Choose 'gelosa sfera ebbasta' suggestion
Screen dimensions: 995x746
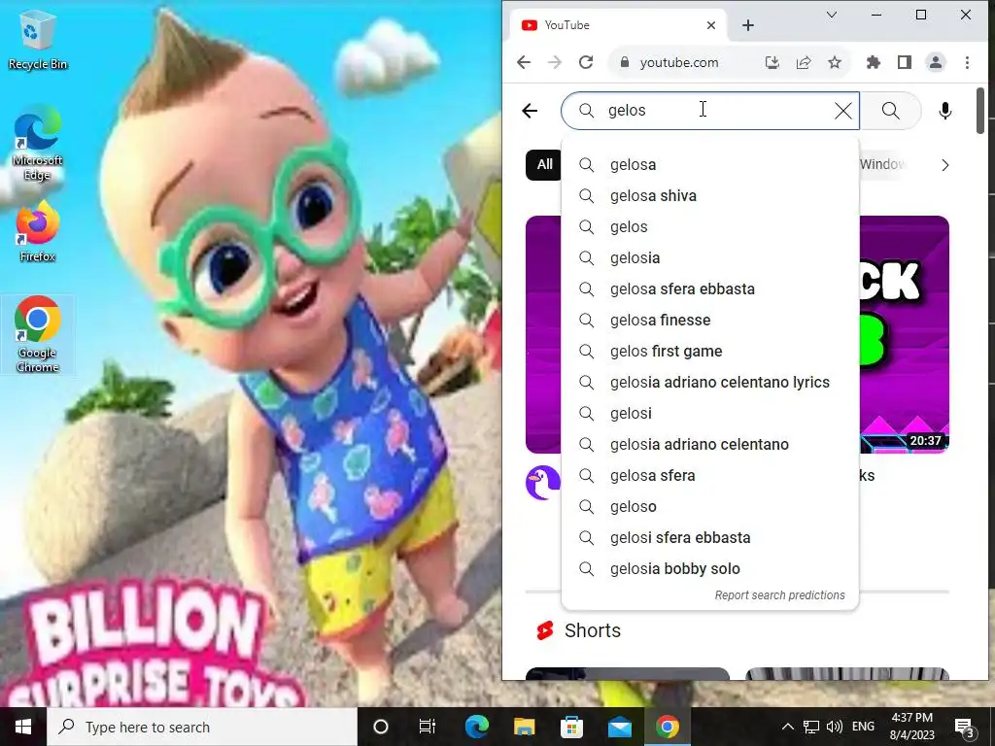pos(710,289)
